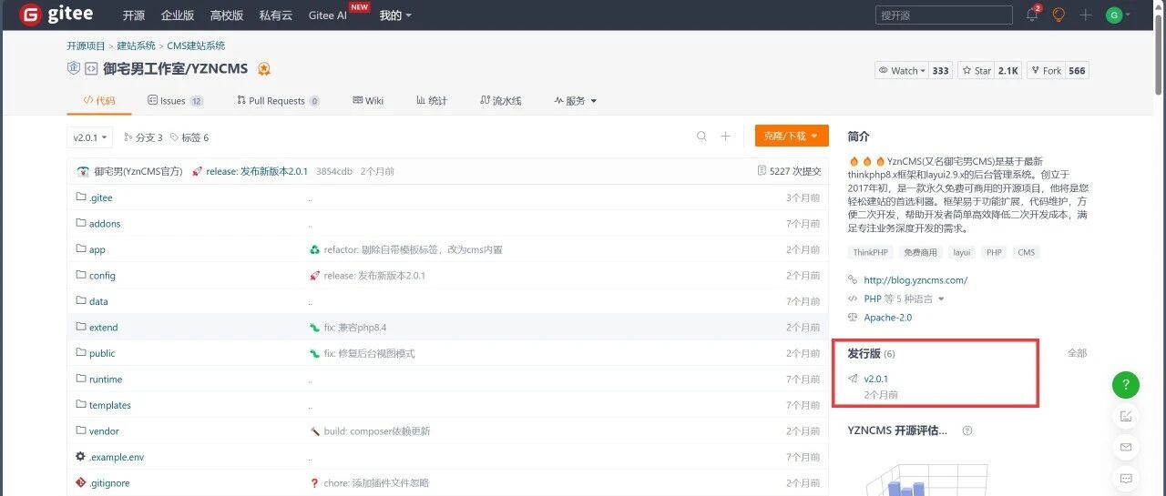
Task: Click the recommended badge icon after YZNCMS title
Action: [x=264, y=68]
